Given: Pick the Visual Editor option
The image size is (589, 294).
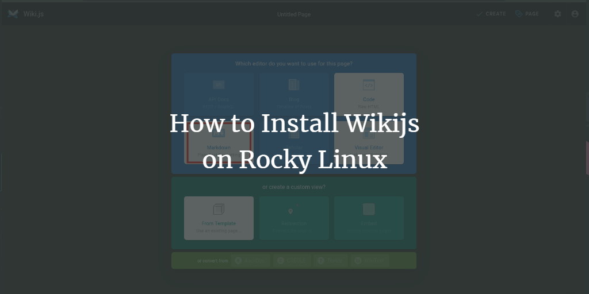Looking at the screenshot, I should [369, 142].
